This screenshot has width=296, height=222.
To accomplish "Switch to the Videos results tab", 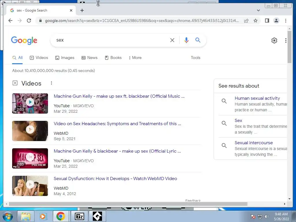I will [39, 58].
